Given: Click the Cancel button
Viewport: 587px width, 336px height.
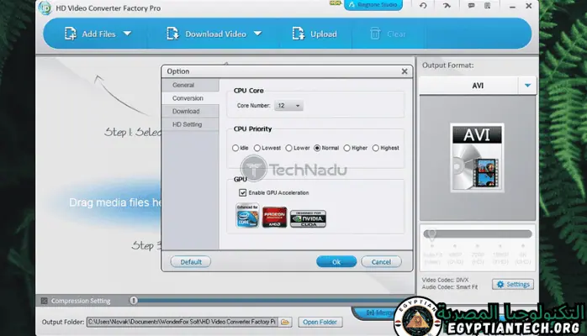Looking at the screenshot, I should 381,262.
